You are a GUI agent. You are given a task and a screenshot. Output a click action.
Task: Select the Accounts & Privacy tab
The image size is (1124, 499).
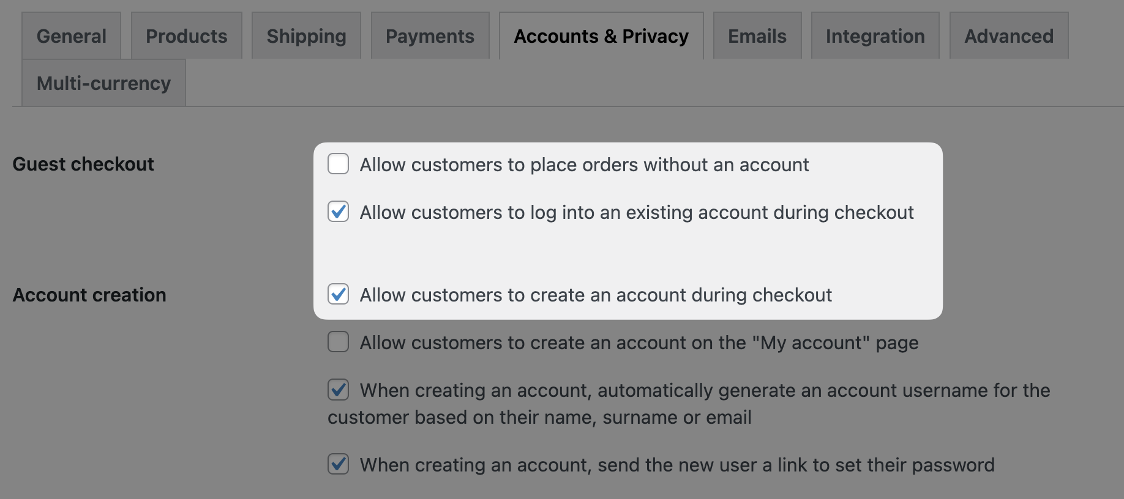coord(601,36)
